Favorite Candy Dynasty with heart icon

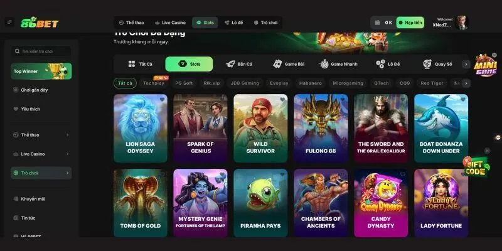click(x=403, y=174)
